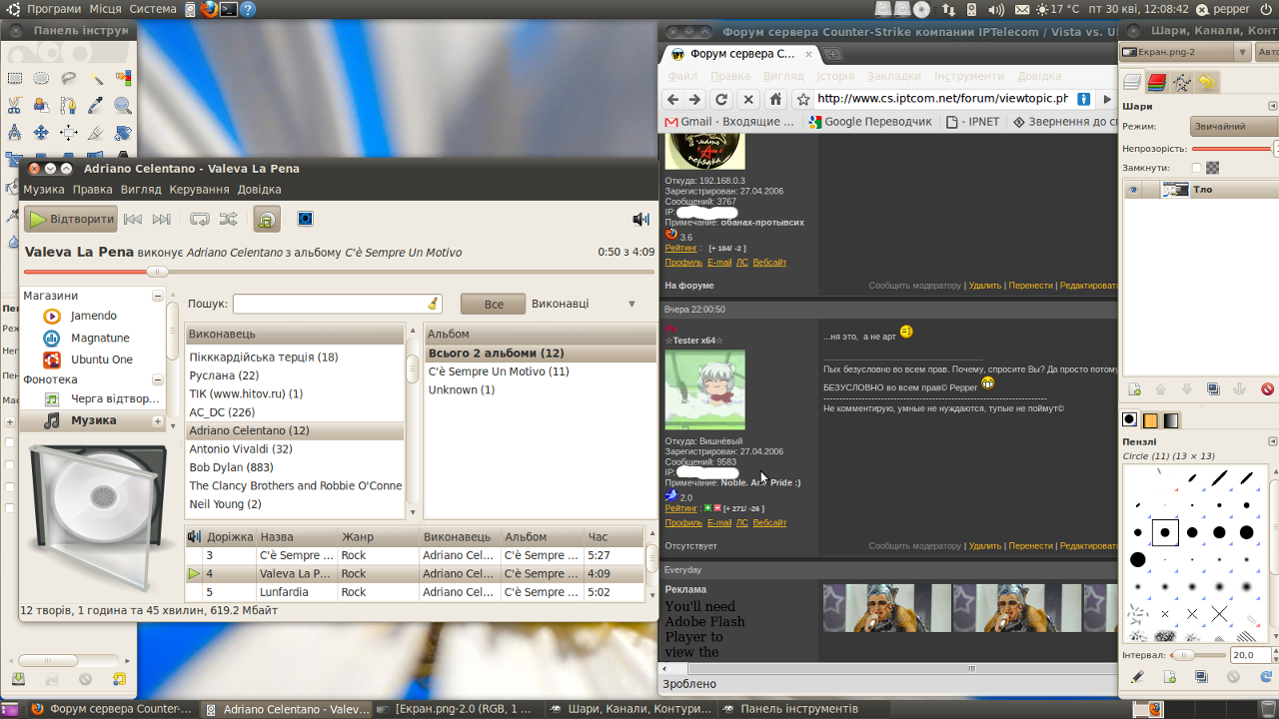Click browser back arrow

[x=671, y=99]
